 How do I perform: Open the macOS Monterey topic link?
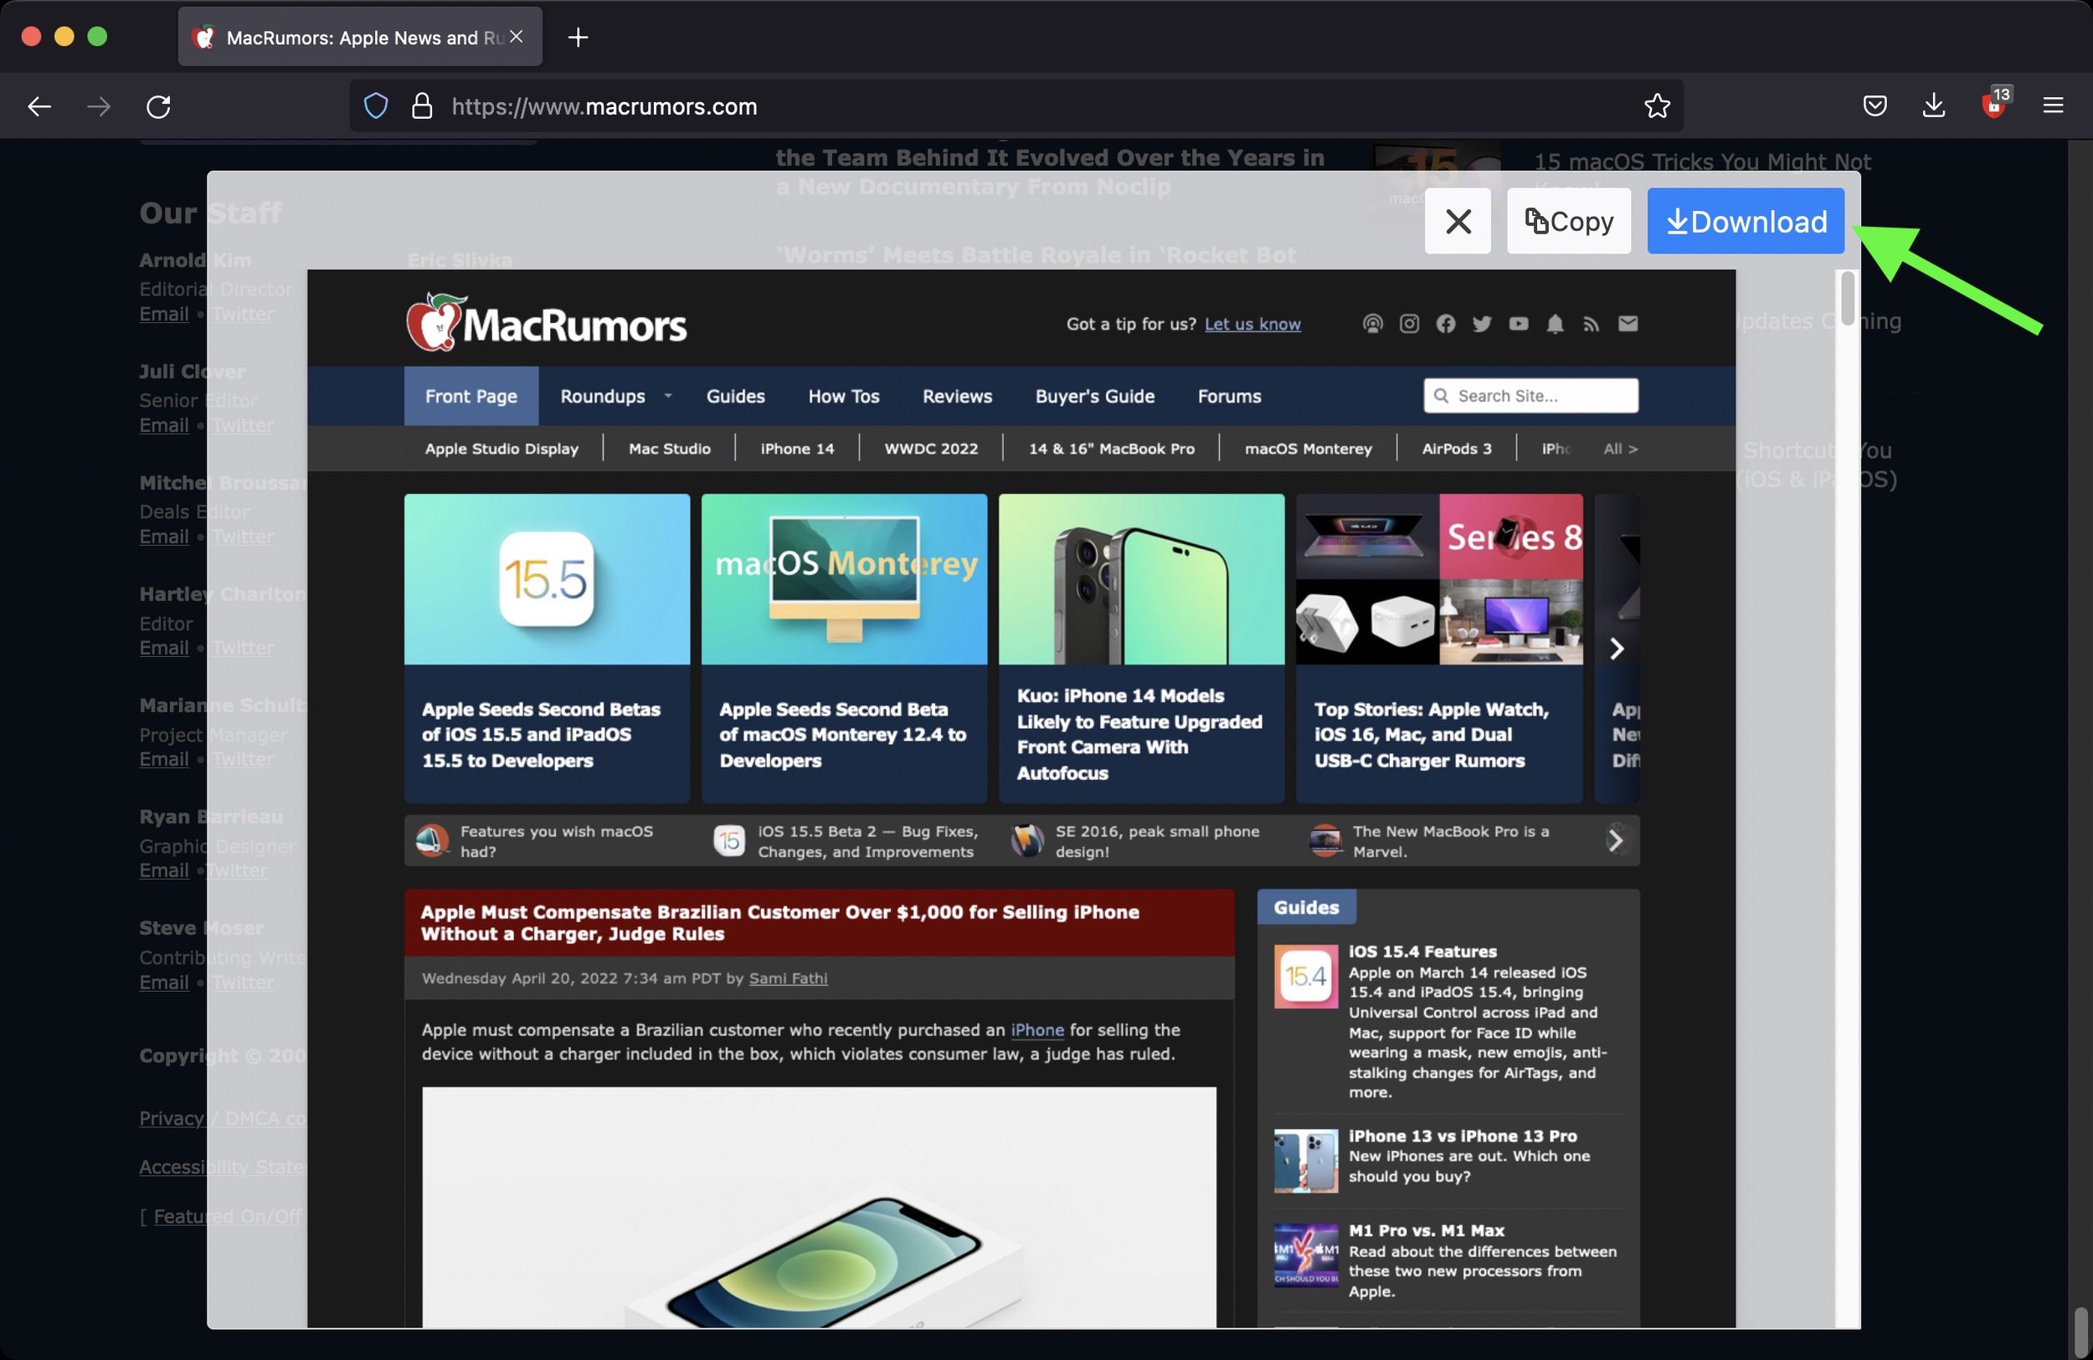[1308, 449]
